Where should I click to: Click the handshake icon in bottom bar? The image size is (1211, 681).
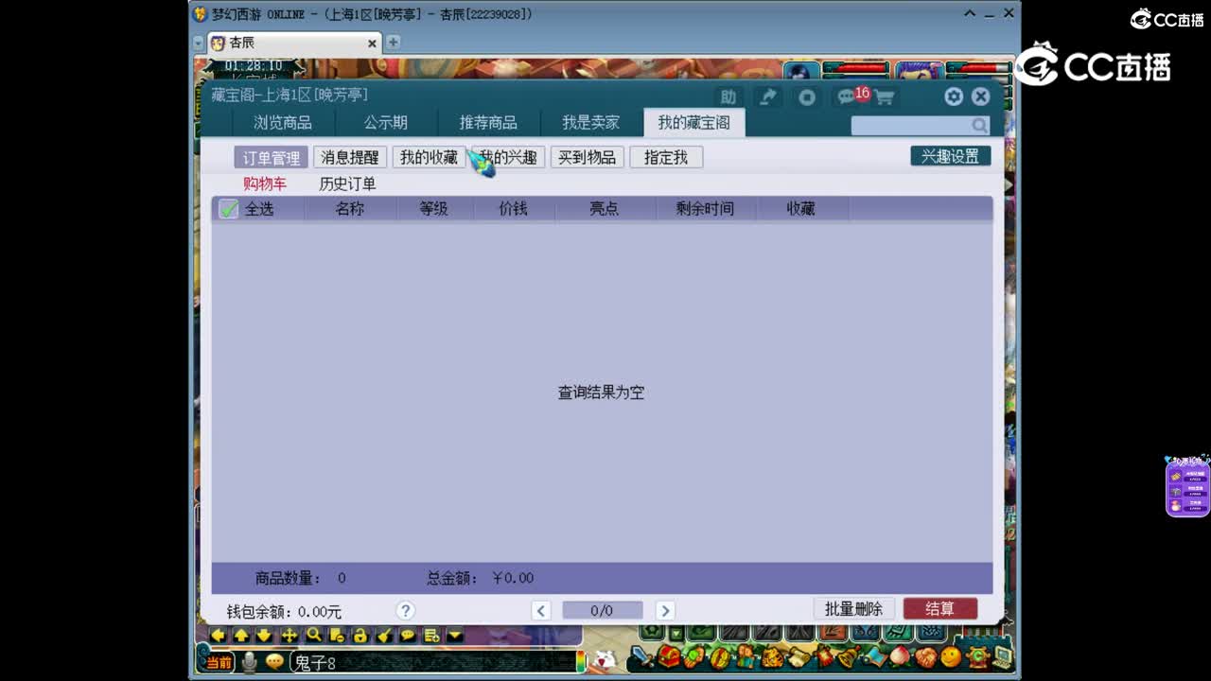pos(926,655)
